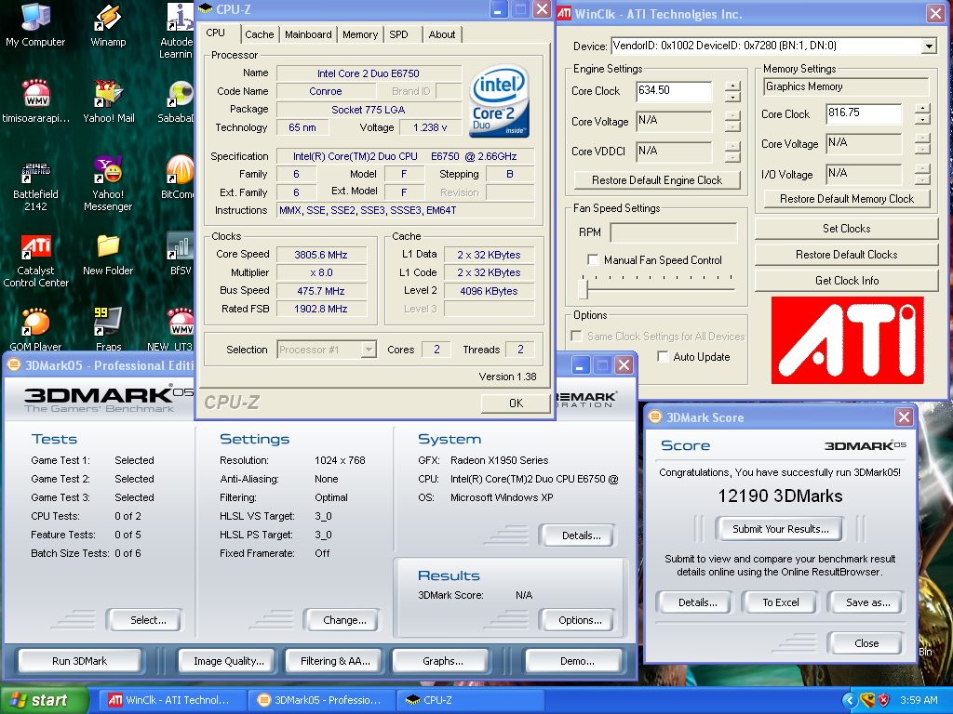Open the New Folder on the desktop
Viewport: 953px width, 714px height.
click(108, 255)
